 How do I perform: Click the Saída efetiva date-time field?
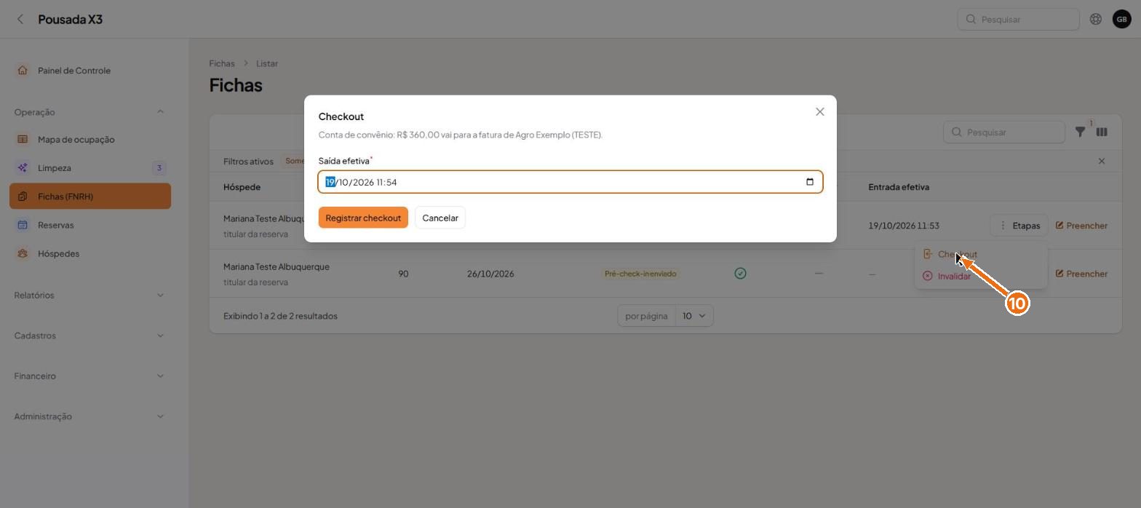[570, 182]
